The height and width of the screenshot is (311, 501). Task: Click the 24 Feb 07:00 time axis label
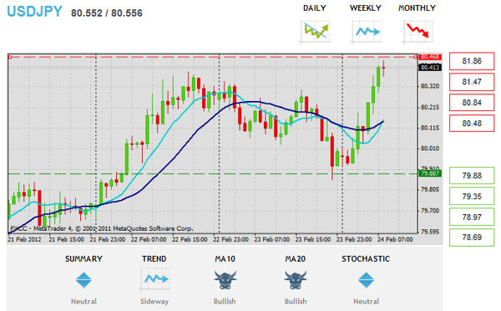pyautogui.click(x=395, y=239)
